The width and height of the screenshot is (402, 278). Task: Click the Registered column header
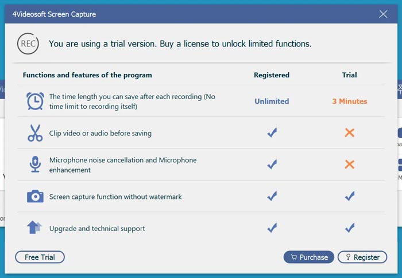coord(272,75)
